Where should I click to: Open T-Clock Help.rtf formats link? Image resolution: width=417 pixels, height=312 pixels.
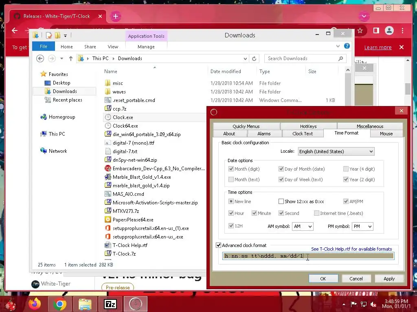[351, 249]
